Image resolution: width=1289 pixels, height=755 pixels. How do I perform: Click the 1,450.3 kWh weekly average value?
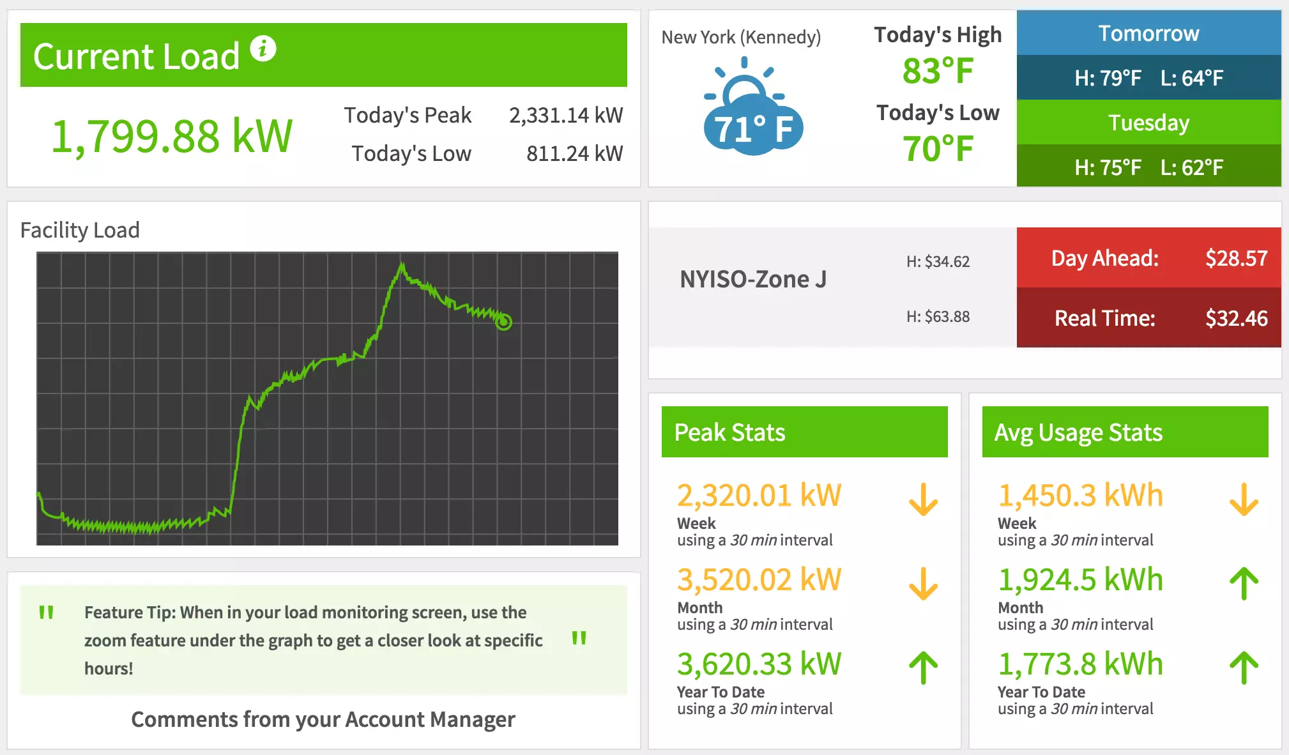tap(1080, 495)
